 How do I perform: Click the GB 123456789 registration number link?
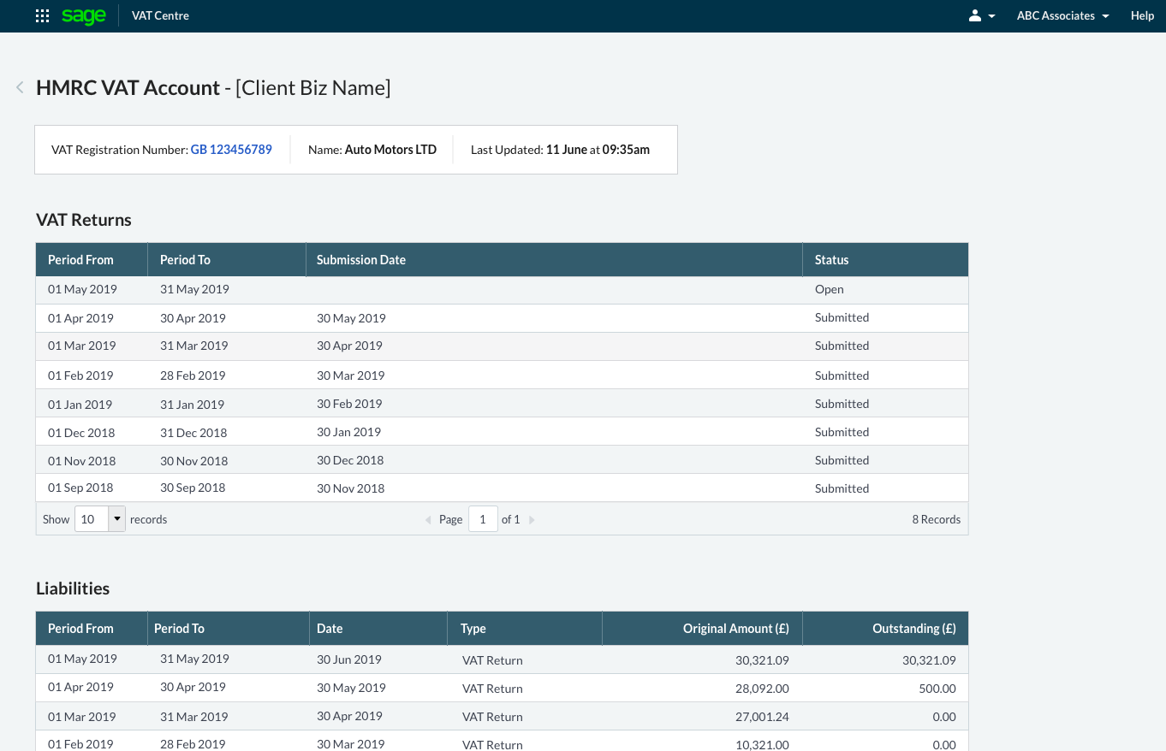coord(231,150)
